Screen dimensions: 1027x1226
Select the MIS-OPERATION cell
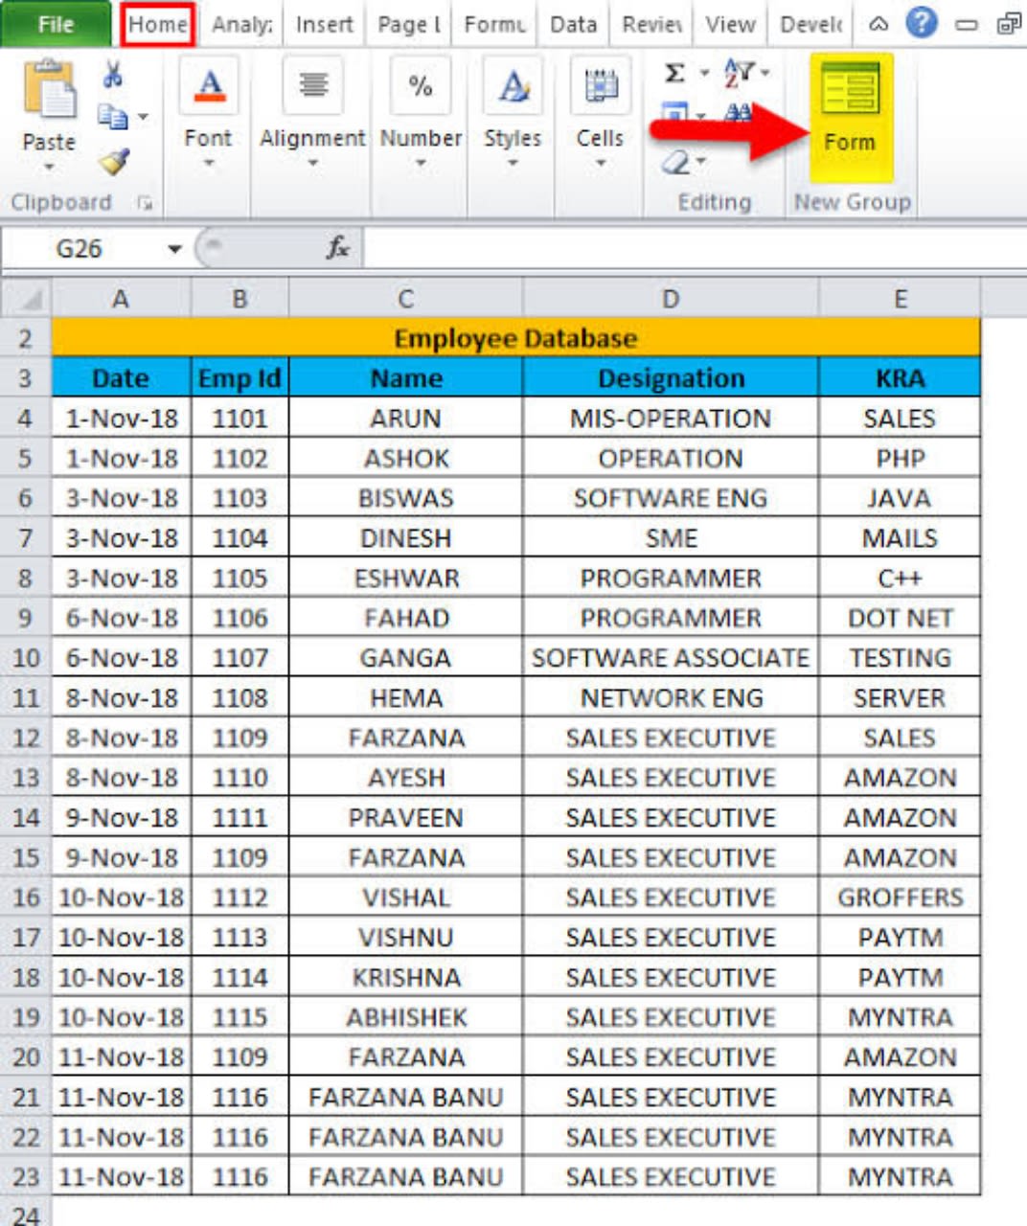tap(671, 419)
